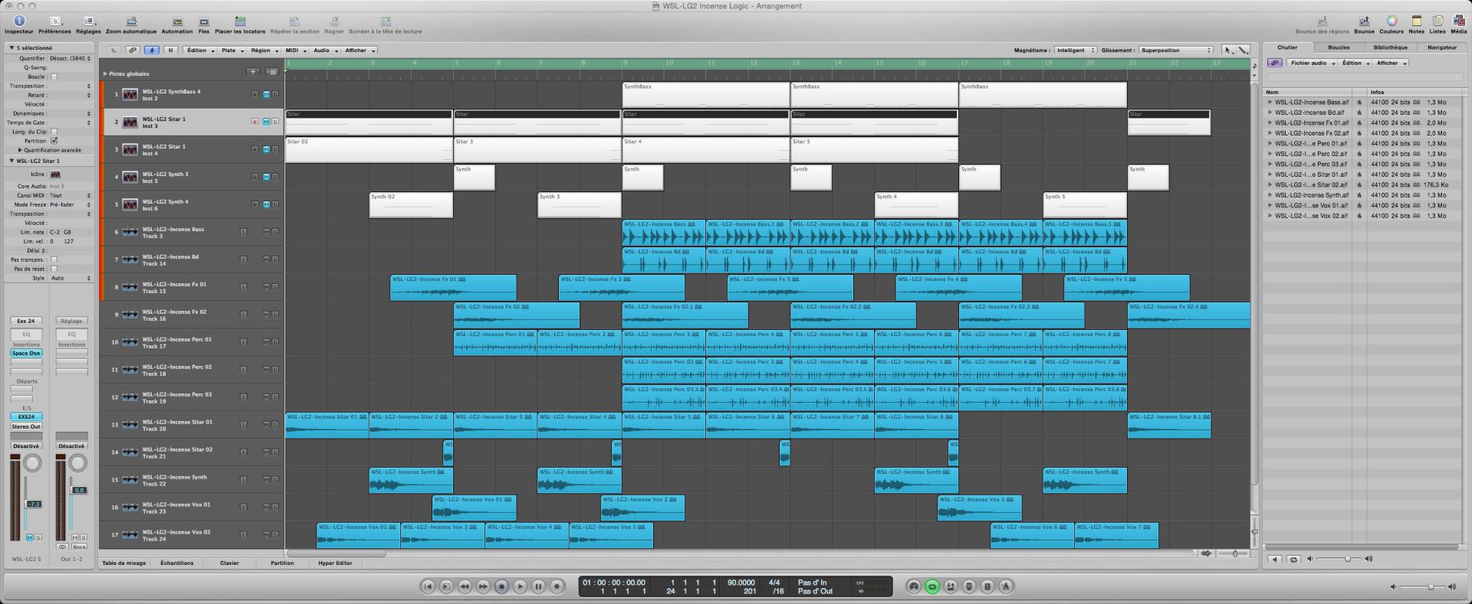Click the H hide view button
This screenshot has height=604, width=1472.
[170, 51]
